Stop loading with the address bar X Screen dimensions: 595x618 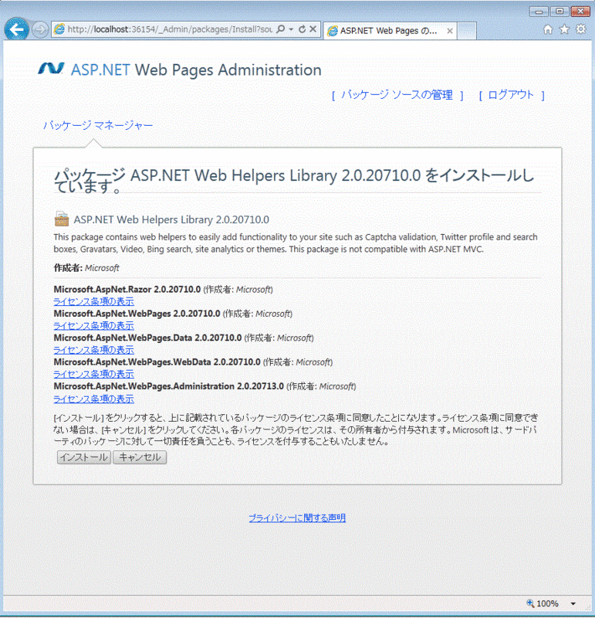[x=313, y=29]
